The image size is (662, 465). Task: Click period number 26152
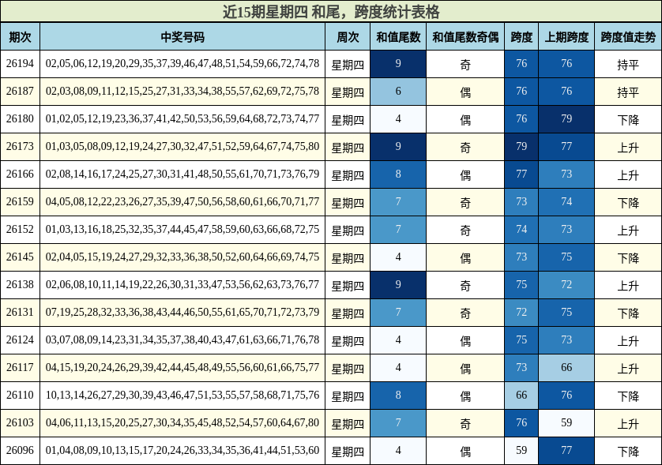pyautogui.click(x=20, y=230)
